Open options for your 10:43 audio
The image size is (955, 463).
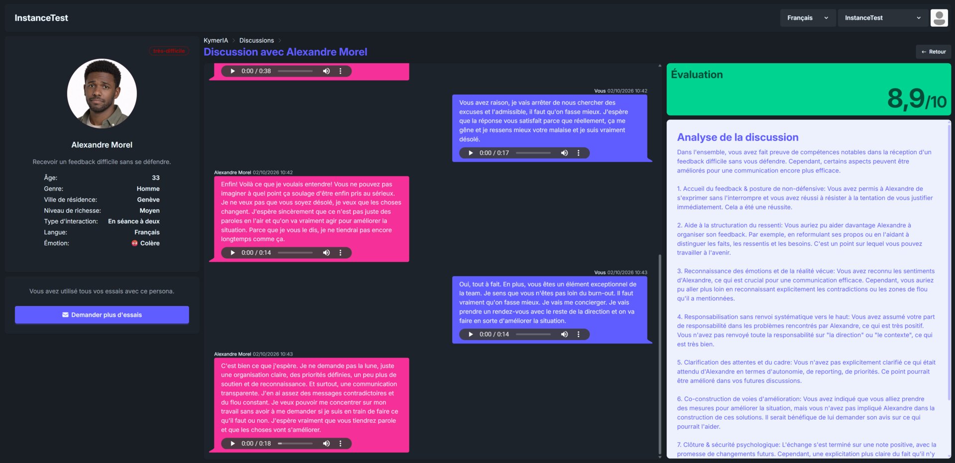tap(578, 334)
